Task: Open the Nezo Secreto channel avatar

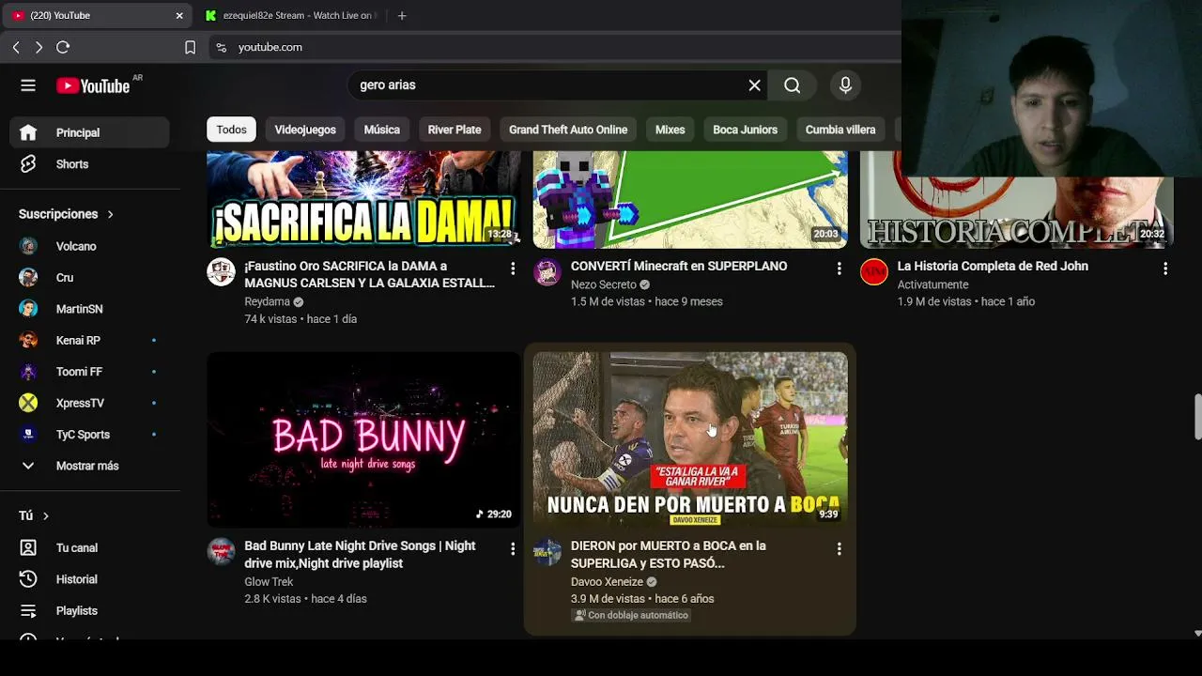Action: pyautogui.click(x=547, y=271)
